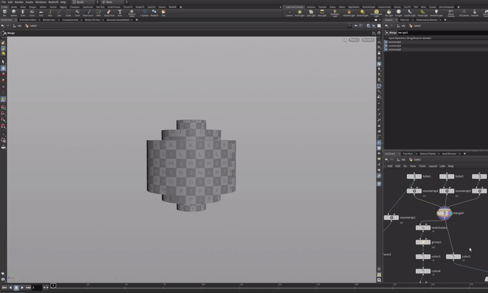Select the group1 node
Viewport: 488px width, 293px height.
[x=423, y=242]
